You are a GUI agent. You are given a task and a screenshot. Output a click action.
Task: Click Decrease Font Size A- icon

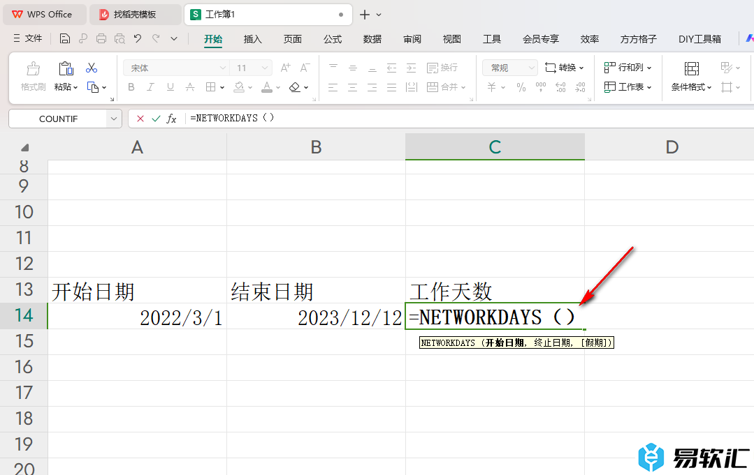click(305, 68)
